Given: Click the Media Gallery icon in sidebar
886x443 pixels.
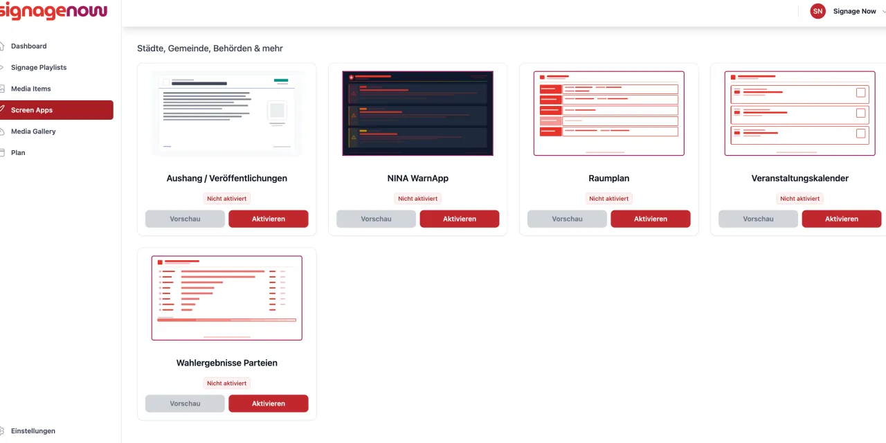Looking at the screenshot, I should [2, 132].
